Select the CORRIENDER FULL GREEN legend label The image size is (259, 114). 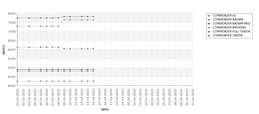pos(231,31)
